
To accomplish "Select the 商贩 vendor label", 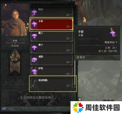I will click(15, 41).
